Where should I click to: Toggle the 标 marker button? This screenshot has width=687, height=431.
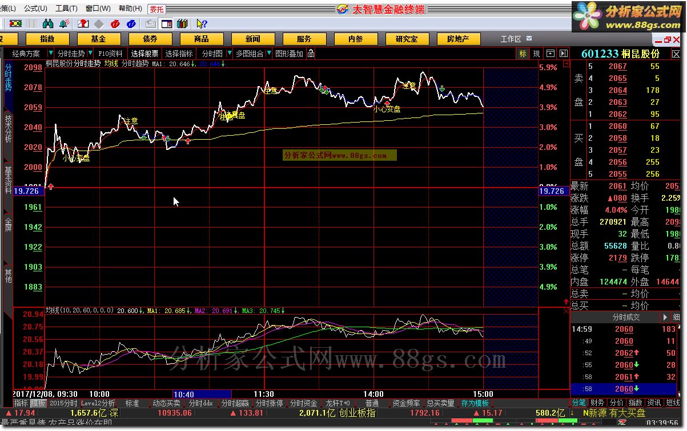point(523,54)
